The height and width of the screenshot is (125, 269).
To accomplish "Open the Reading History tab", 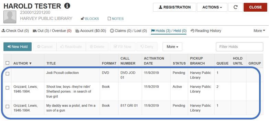I will click(206, 31).
